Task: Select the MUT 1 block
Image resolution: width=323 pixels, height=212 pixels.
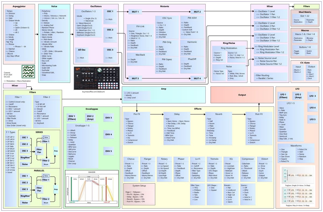Action: click(135, 12)
